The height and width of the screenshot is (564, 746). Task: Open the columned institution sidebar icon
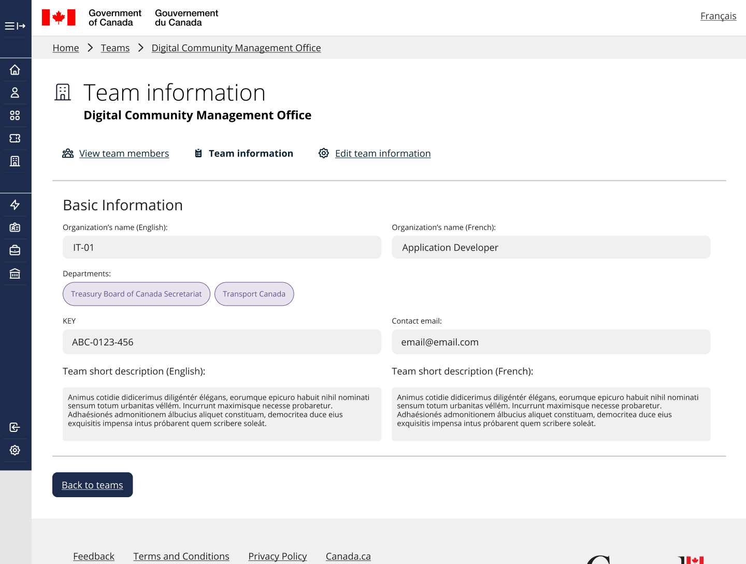pyautogui.click(x=15, y=273)
